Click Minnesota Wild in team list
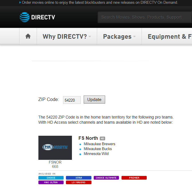 [x=96, y=154]
